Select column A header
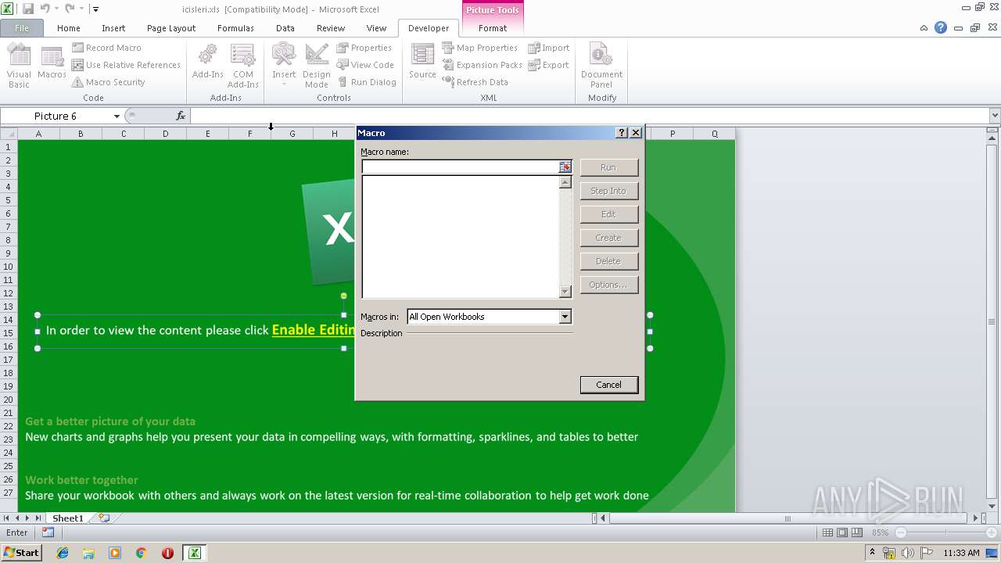 38,134
